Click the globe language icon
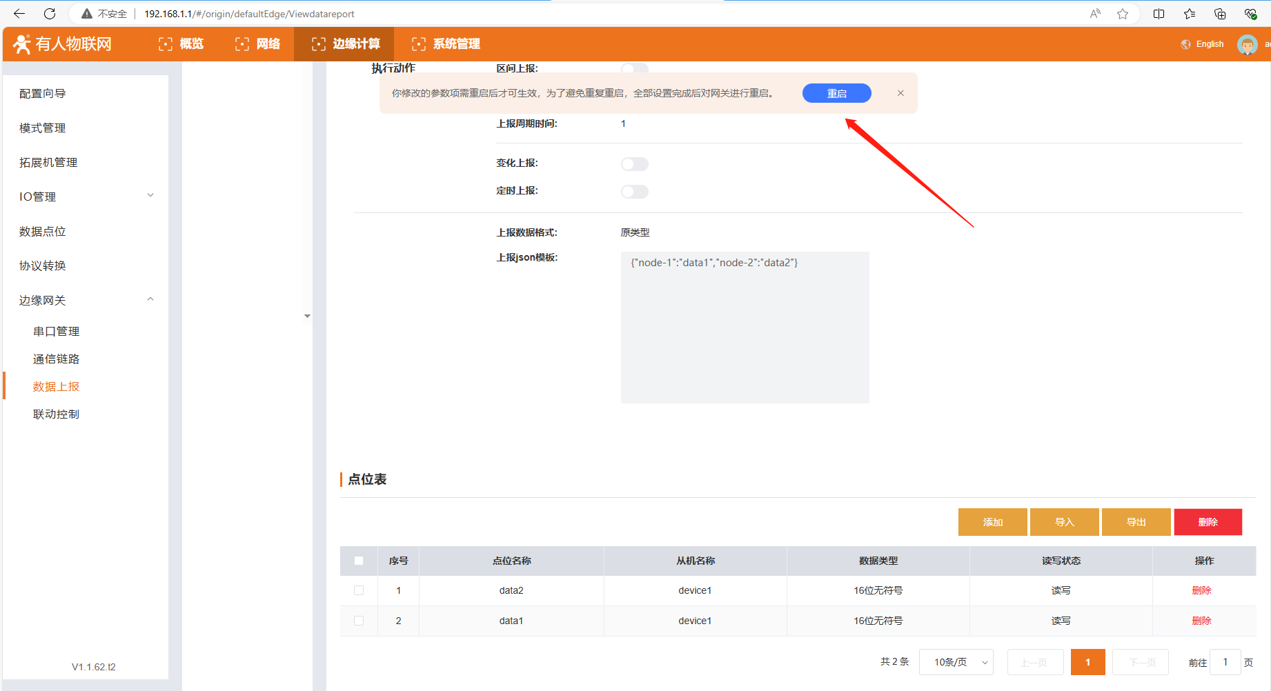The image size is (1271, 691). pos(1185,44)
